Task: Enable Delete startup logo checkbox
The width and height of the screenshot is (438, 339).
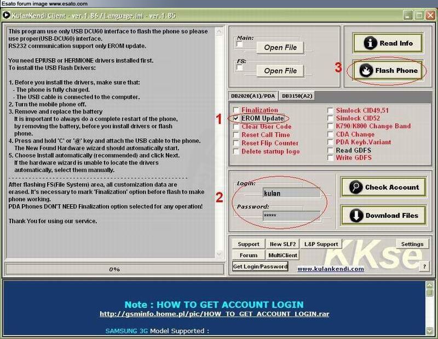Action: point(236,151)
